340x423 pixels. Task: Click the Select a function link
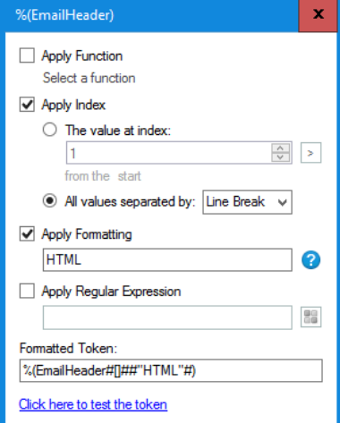(89, 78)
